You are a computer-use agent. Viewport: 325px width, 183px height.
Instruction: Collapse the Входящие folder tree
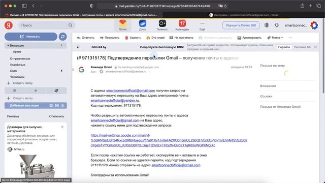[8, 45]
